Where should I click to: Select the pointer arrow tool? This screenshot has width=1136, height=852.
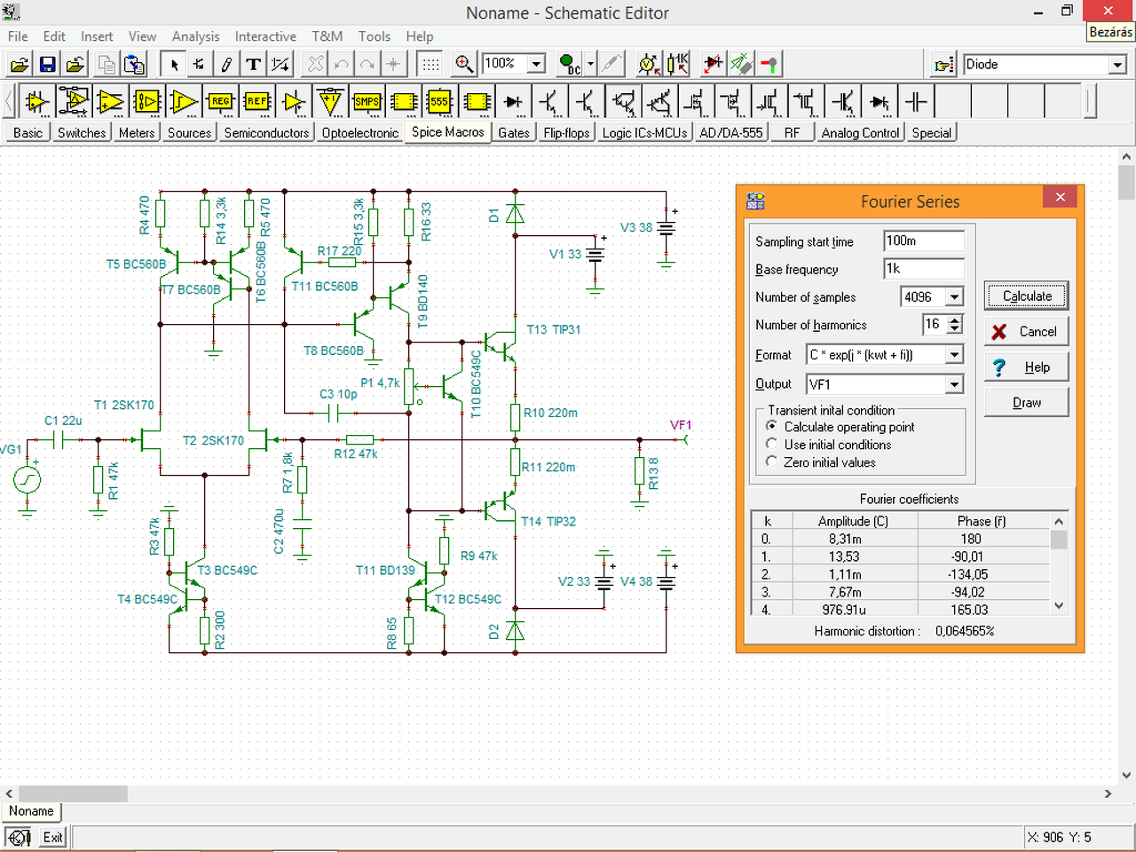pos(174,64)
